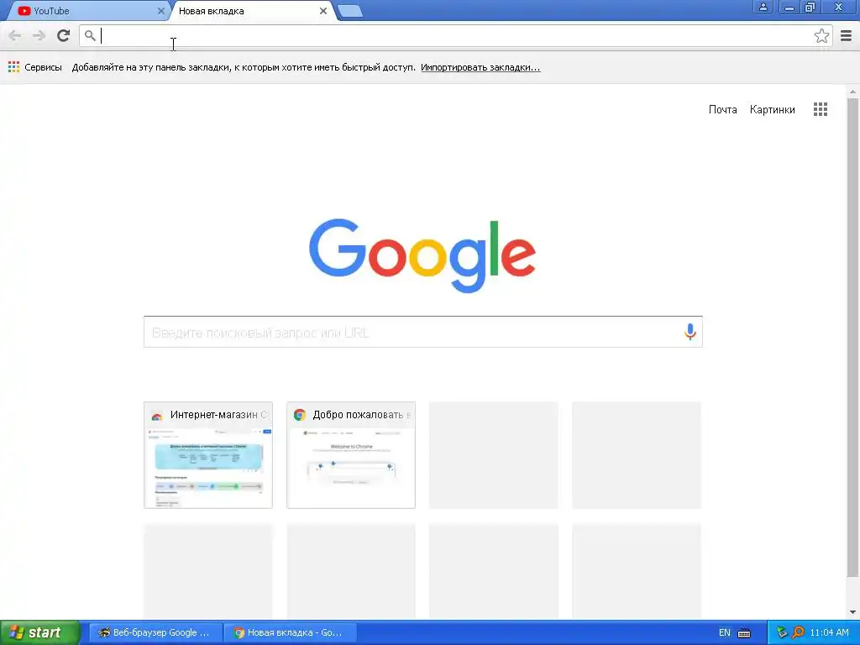Screen dimensions: 860x645
Task: Open the Chrome hamburger menu
Action: [847, 36]
